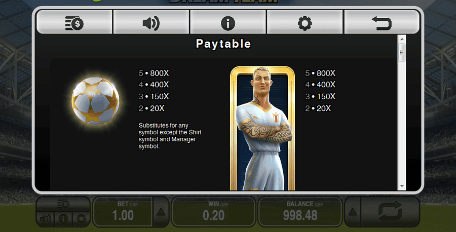Viewport: 456px width, 232px height.
Task: Open the sound settings speaker tab
Action: coord(151,23)
